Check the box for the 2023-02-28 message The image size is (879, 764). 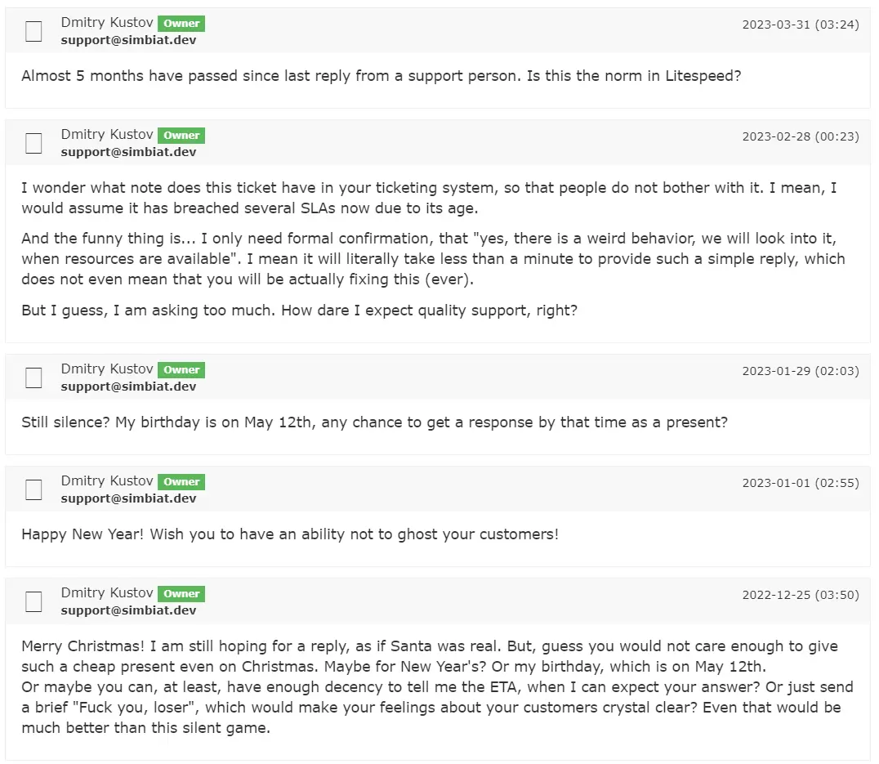pos(33,144)
